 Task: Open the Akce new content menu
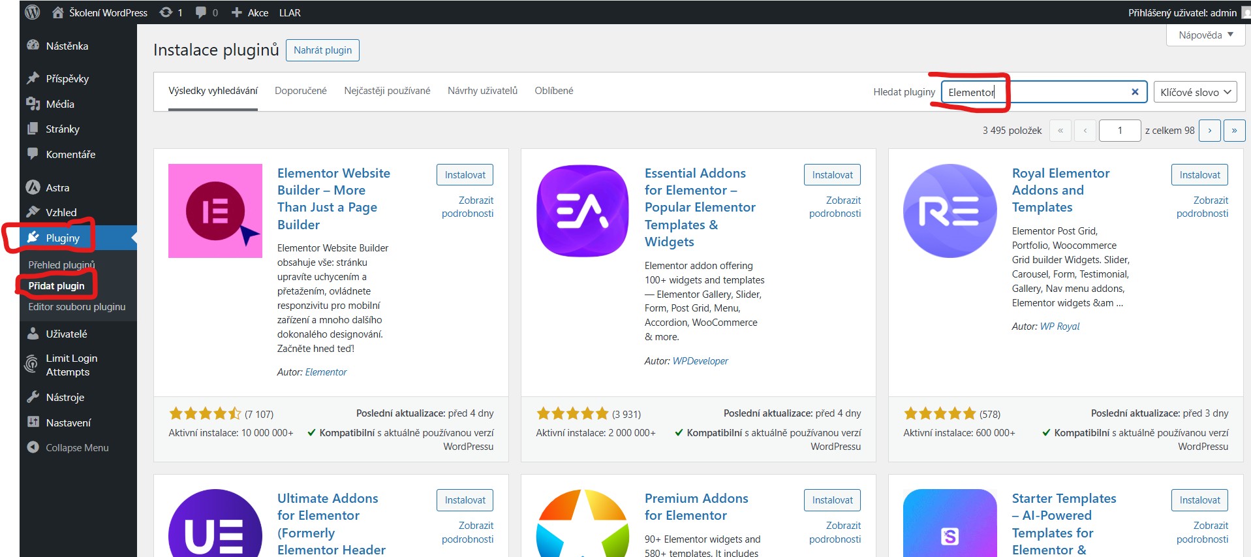click(250, 12)
